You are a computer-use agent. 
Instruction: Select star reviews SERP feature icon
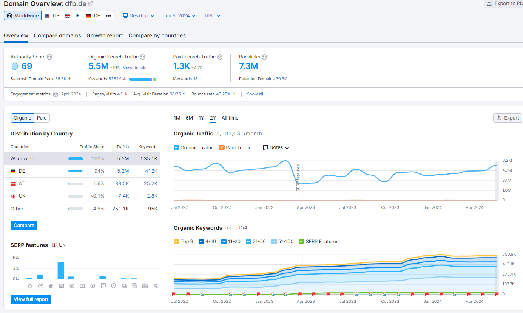pos(51,286)
